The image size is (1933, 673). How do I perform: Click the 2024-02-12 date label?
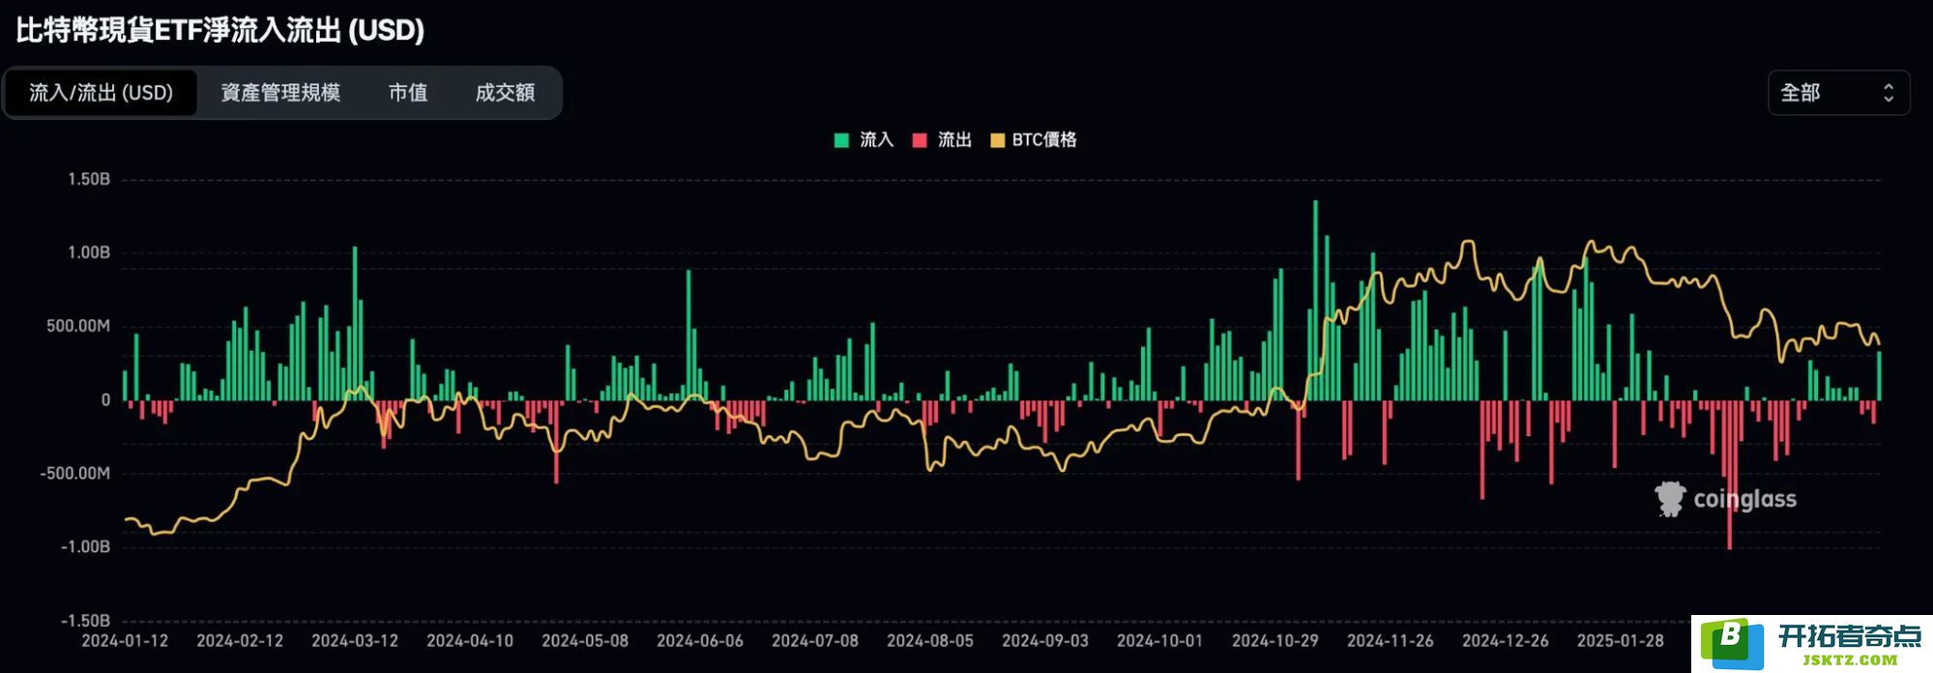[x=240, y=640]
